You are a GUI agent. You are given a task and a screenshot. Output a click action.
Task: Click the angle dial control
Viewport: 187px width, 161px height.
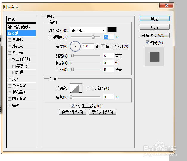coord(75,46)
